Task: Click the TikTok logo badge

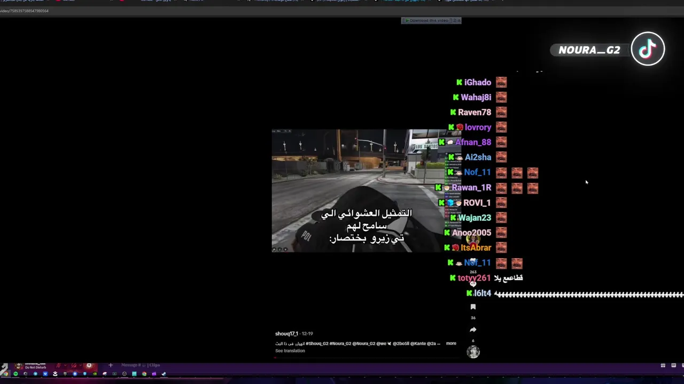Action: [648, 49]
